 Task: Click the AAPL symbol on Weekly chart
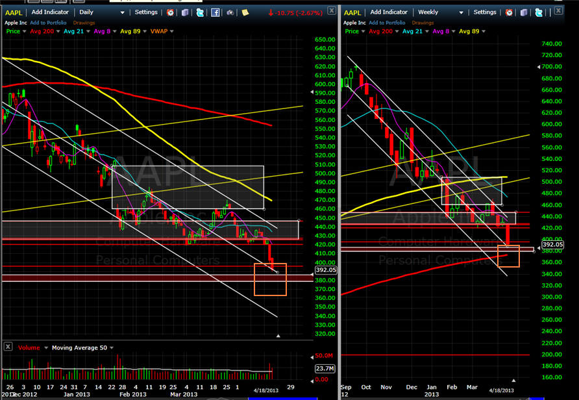click(x=352, y=12)
